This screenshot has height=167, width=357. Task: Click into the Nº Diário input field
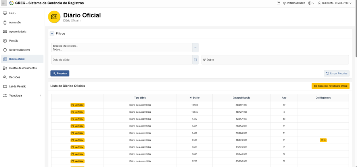click(x=275, y=60)
